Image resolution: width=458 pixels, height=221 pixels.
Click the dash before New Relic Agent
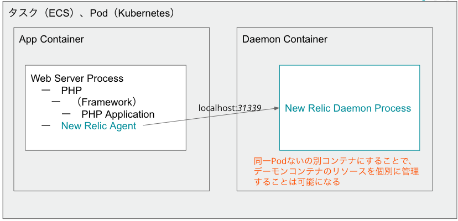click(46, 126)
